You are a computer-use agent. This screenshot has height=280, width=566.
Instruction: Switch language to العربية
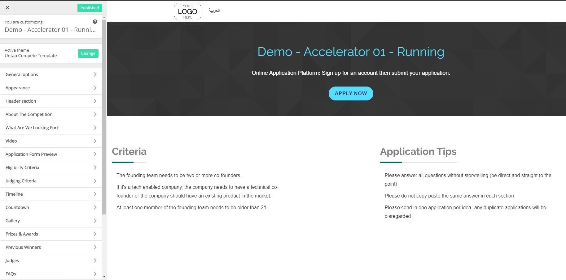pyautogui.click(x=214, y=11)
